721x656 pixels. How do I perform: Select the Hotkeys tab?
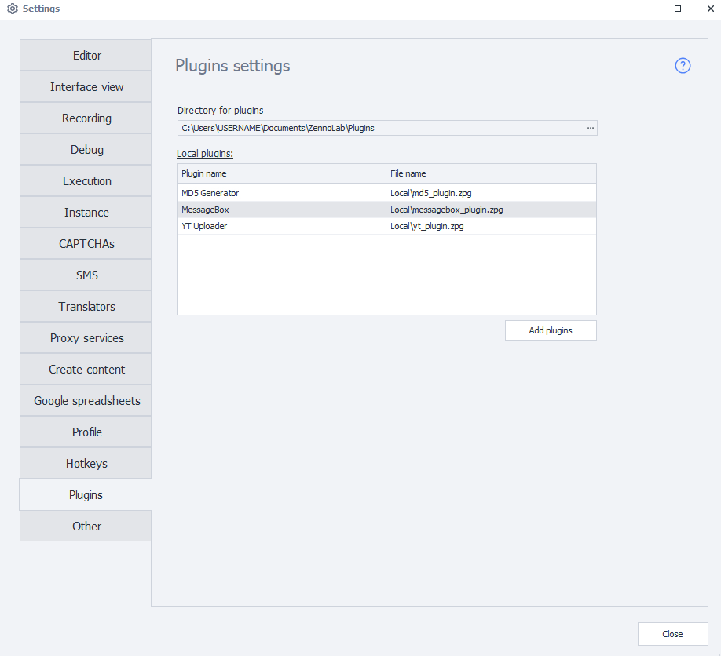pos(86,464)
